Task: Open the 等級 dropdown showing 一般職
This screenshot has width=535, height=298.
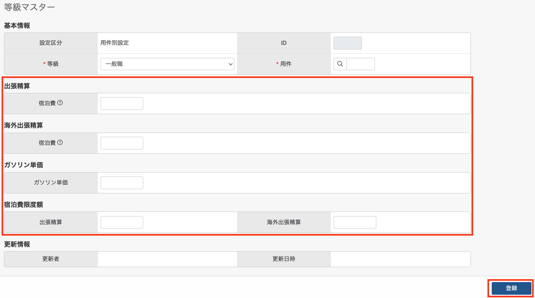Action: (x=167, y=64)
